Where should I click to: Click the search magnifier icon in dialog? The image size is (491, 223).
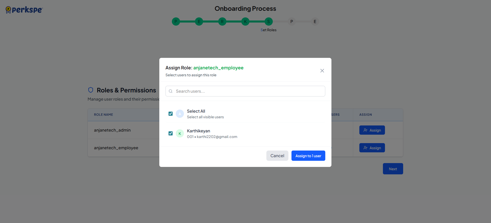click(x=171, y=91)
